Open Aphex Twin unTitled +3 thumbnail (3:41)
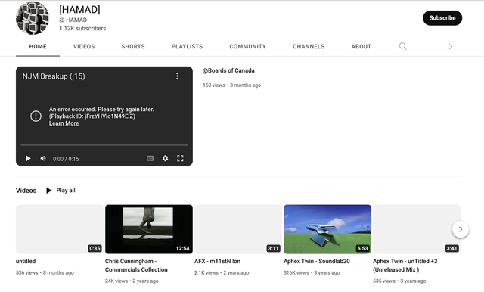The height and width of the screenshot is (292, 484). click(x=417, y=229)
